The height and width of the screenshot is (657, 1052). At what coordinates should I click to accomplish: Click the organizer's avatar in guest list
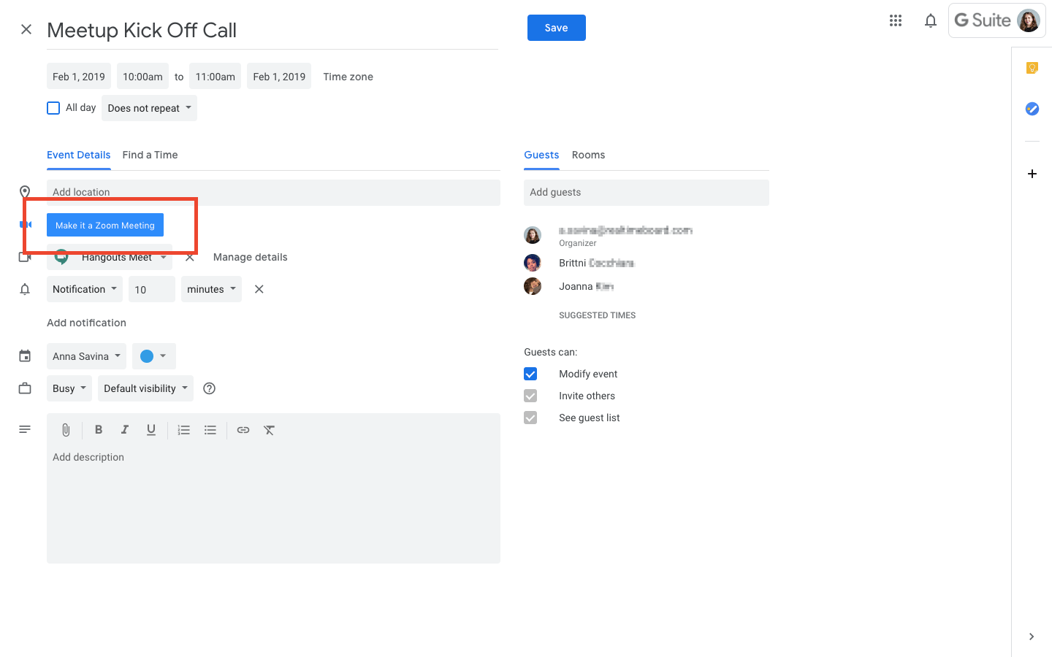coord(533,235)
